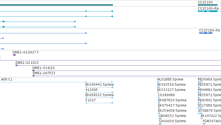Select the EK070427.5prime label
Viewport: 221px width, 125px height.
tap(172, 105)
